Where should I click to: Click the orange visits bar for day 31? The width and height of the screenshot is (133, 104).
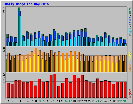click(x=125, y=63)
